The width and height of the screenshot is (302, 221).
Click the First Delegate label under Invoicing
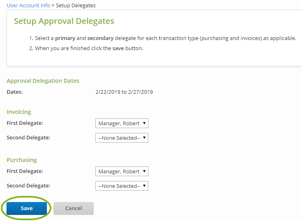point(25,123)
